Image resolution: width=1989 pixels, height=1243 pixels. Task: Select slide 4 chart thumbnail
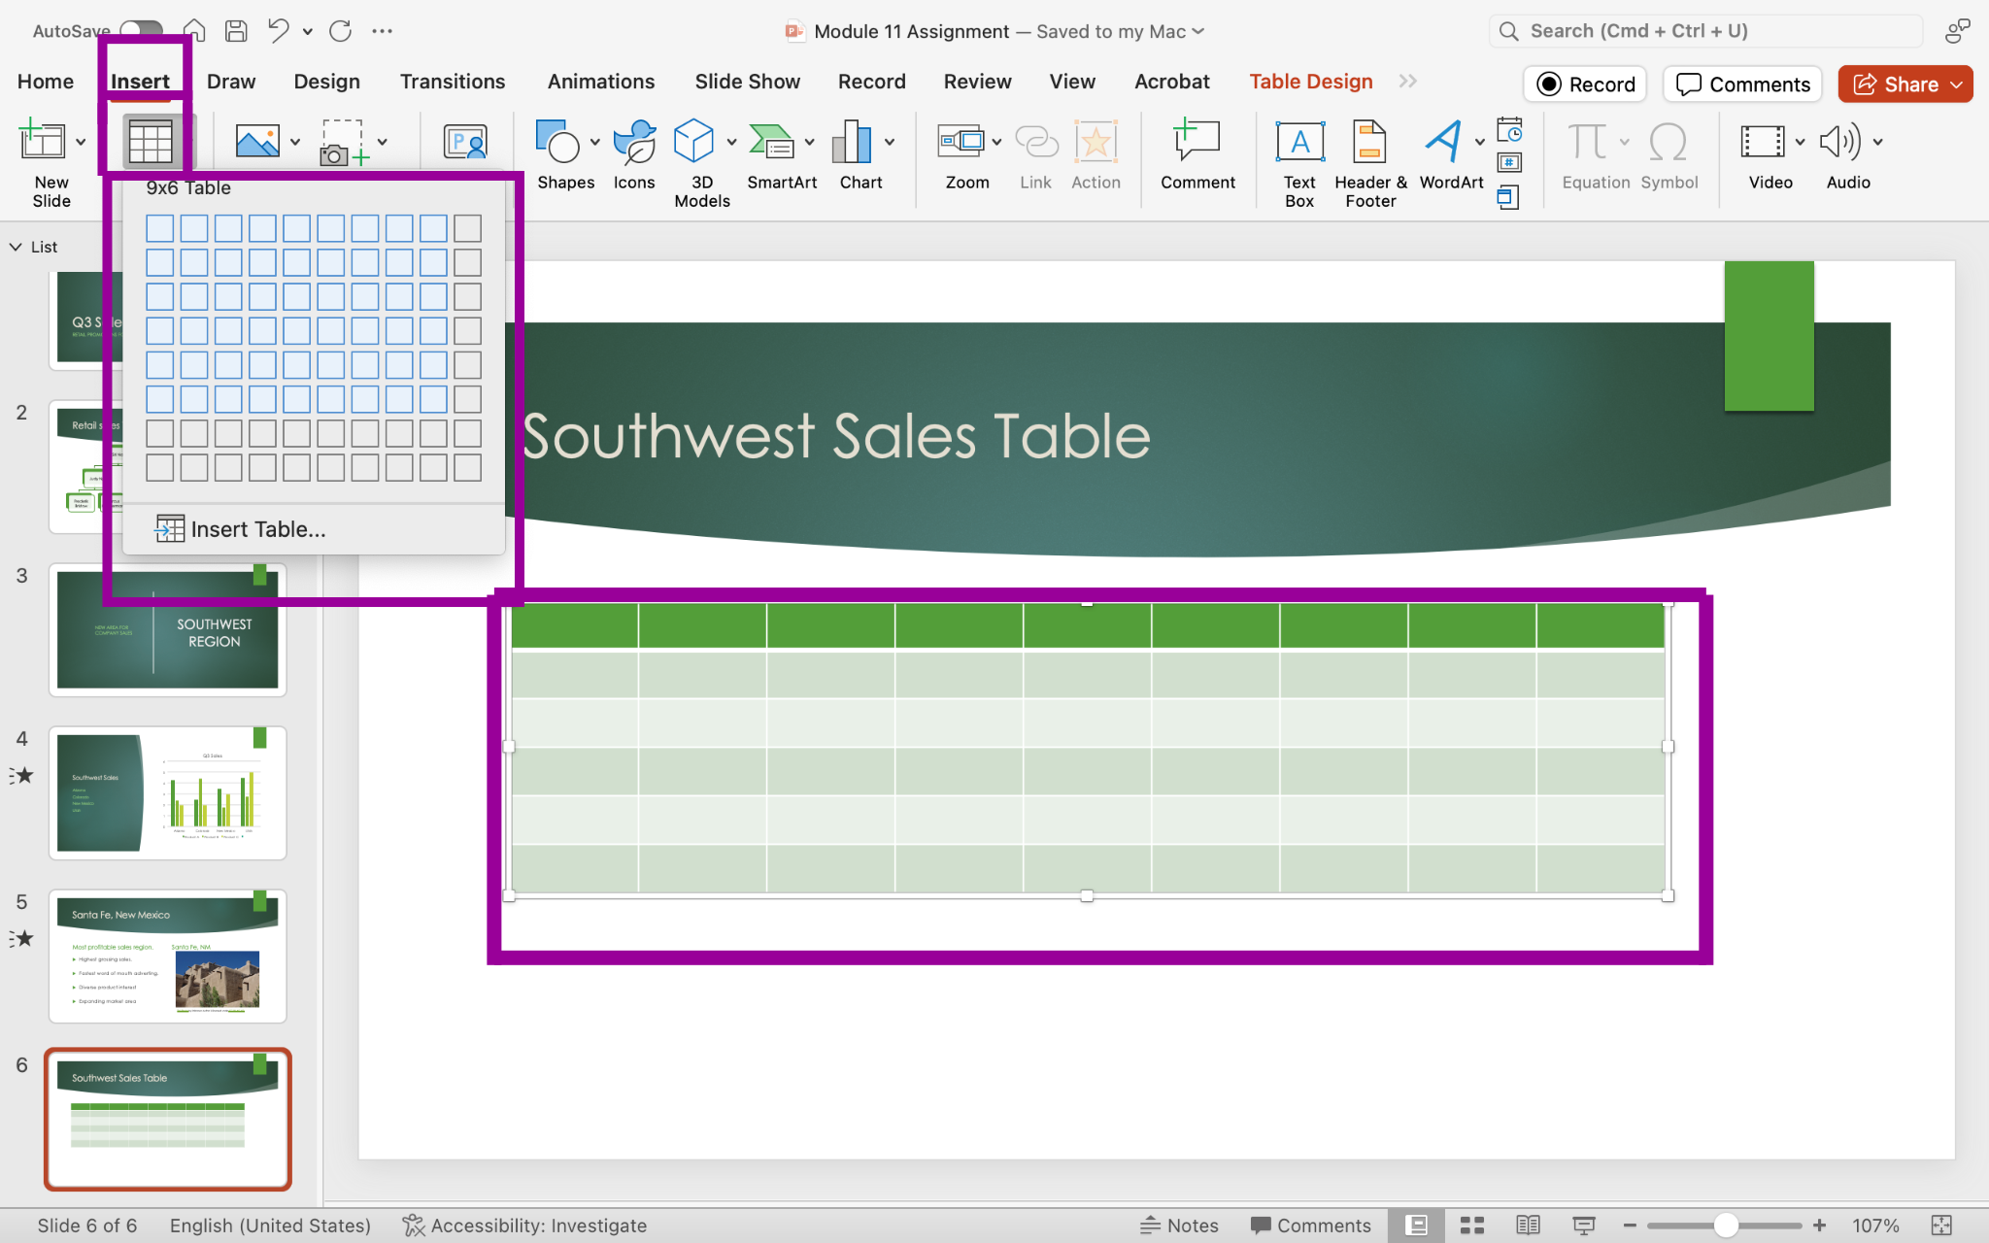[168, 792]
